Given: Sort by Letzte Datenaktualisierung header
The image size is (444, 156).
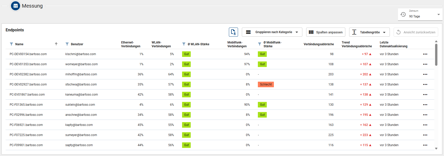Looking at the screenshot, I should tap(393, 44).
